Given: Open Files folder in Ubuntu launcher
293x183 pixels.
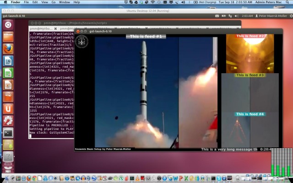Looking at the screenshot, I should pyautogui.click(x=8, y=37).
